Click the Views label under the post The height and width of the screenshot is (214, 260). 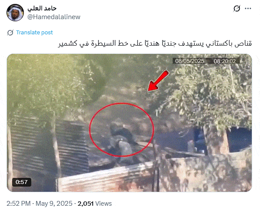point(103,204)
